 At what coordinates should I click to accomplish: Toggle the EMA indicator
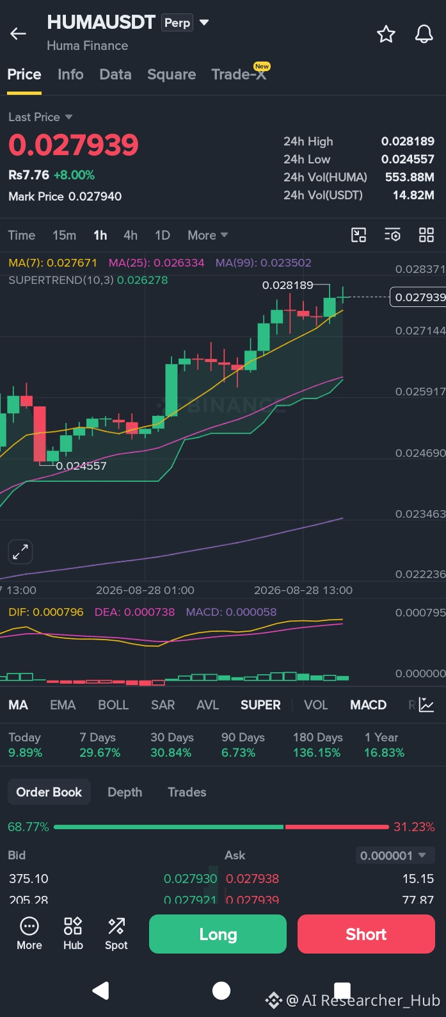tap(63, 705)
